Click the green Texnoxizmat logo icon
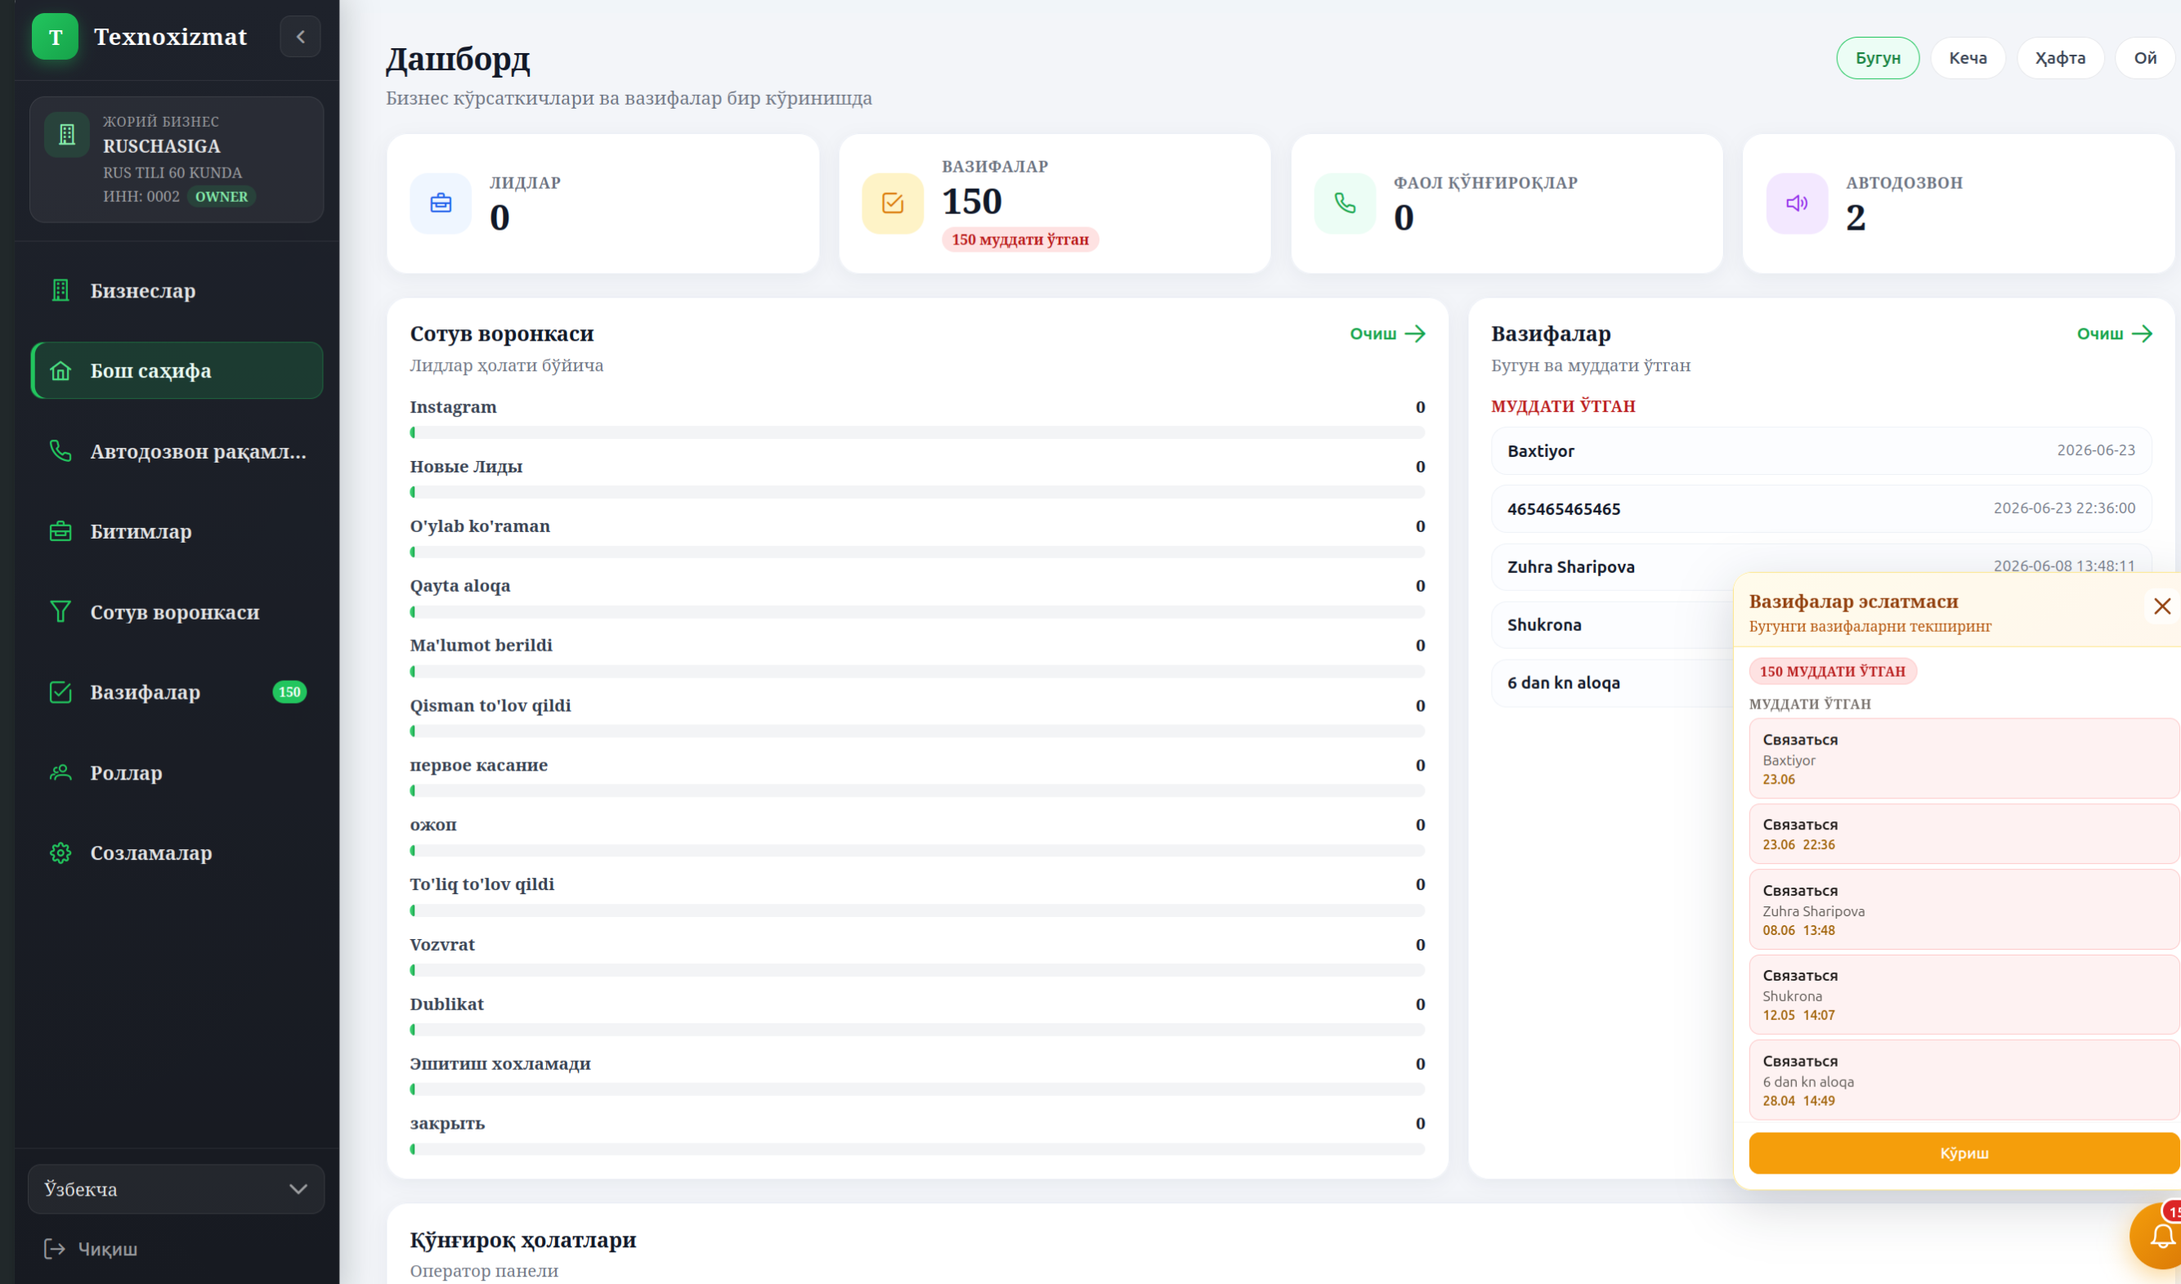 (x=56, y=36)
